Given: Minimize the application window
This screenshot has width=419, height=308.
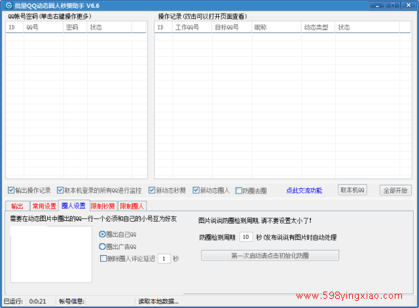Looking at the screenshot, I should [x=377, y=5].
